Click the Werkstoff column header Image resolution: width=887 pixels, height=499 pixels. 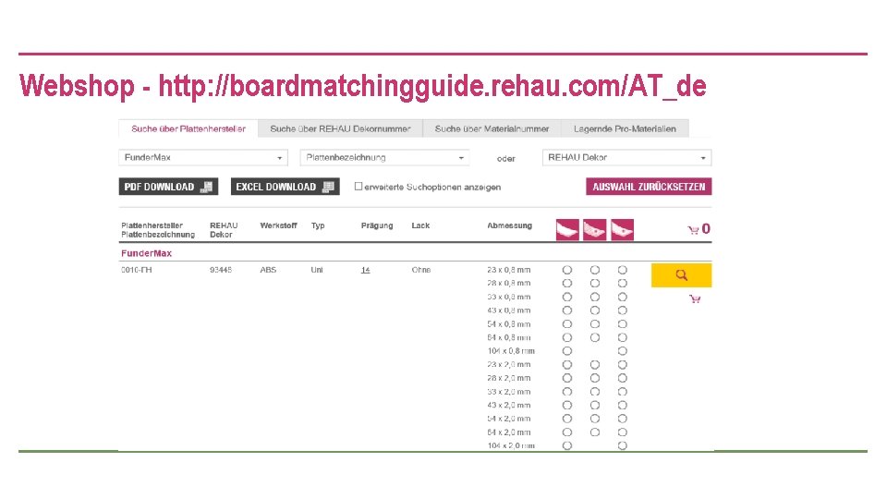[x=278, y=225]
